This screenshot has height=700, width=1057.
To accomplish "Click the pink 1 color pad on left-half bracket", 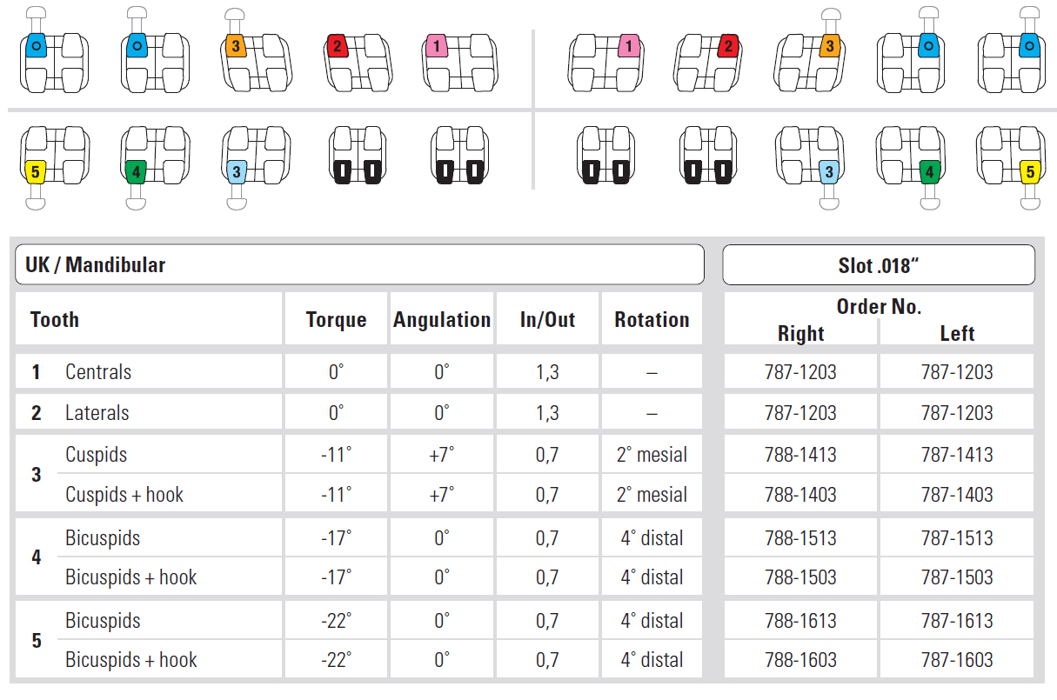I will click(x=437, y=45).
